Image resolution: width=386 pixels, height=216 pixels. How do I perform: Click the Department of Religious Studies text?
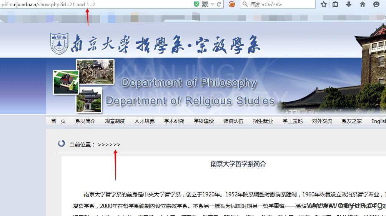(x=190, y=101)
